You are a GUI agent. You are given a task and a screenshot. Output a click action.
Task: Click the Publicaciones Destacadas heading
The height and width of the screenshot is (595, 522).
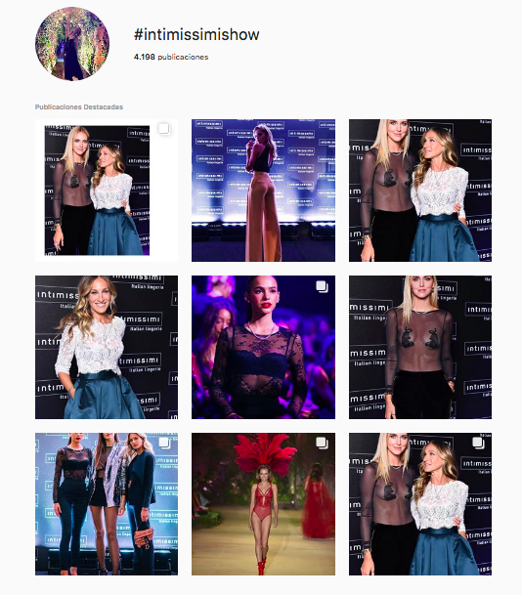[79, 107]
